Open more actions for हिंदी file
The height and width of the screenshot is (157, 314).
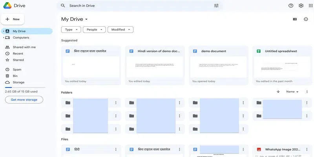point(116,150)
